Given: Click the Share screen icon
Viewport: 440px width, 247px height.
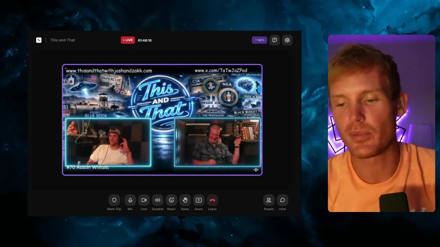Looking at the screenshot, I should (x=199, y=200).
